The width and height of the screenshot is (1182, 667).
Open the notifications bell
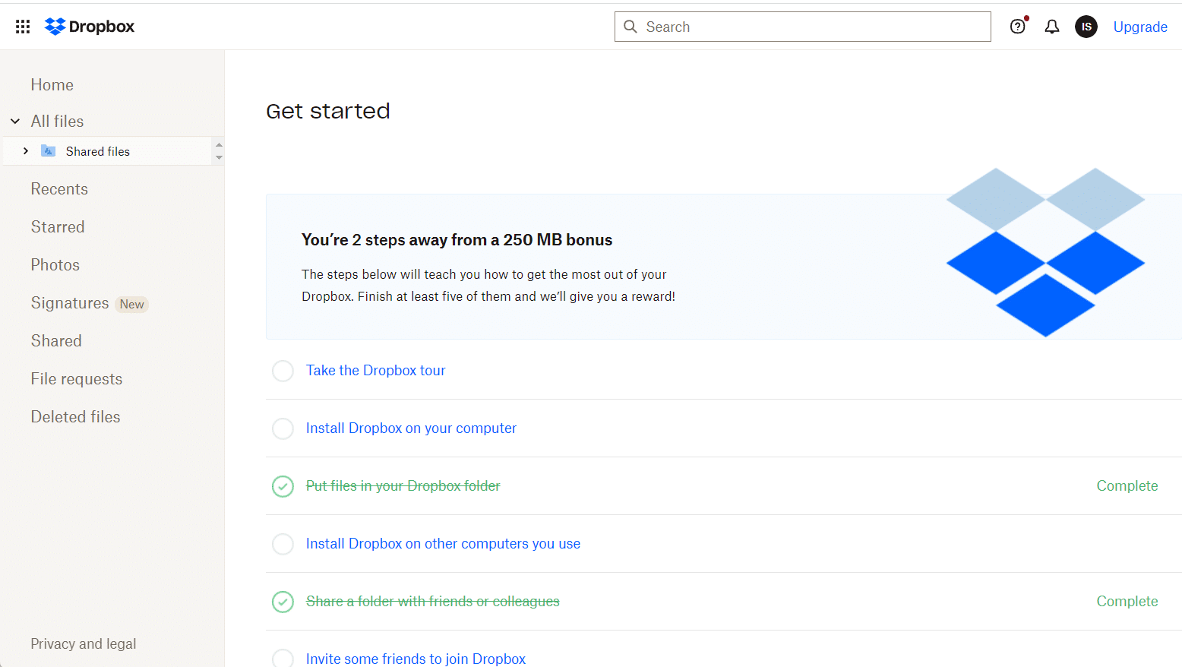pos(1052,27)
